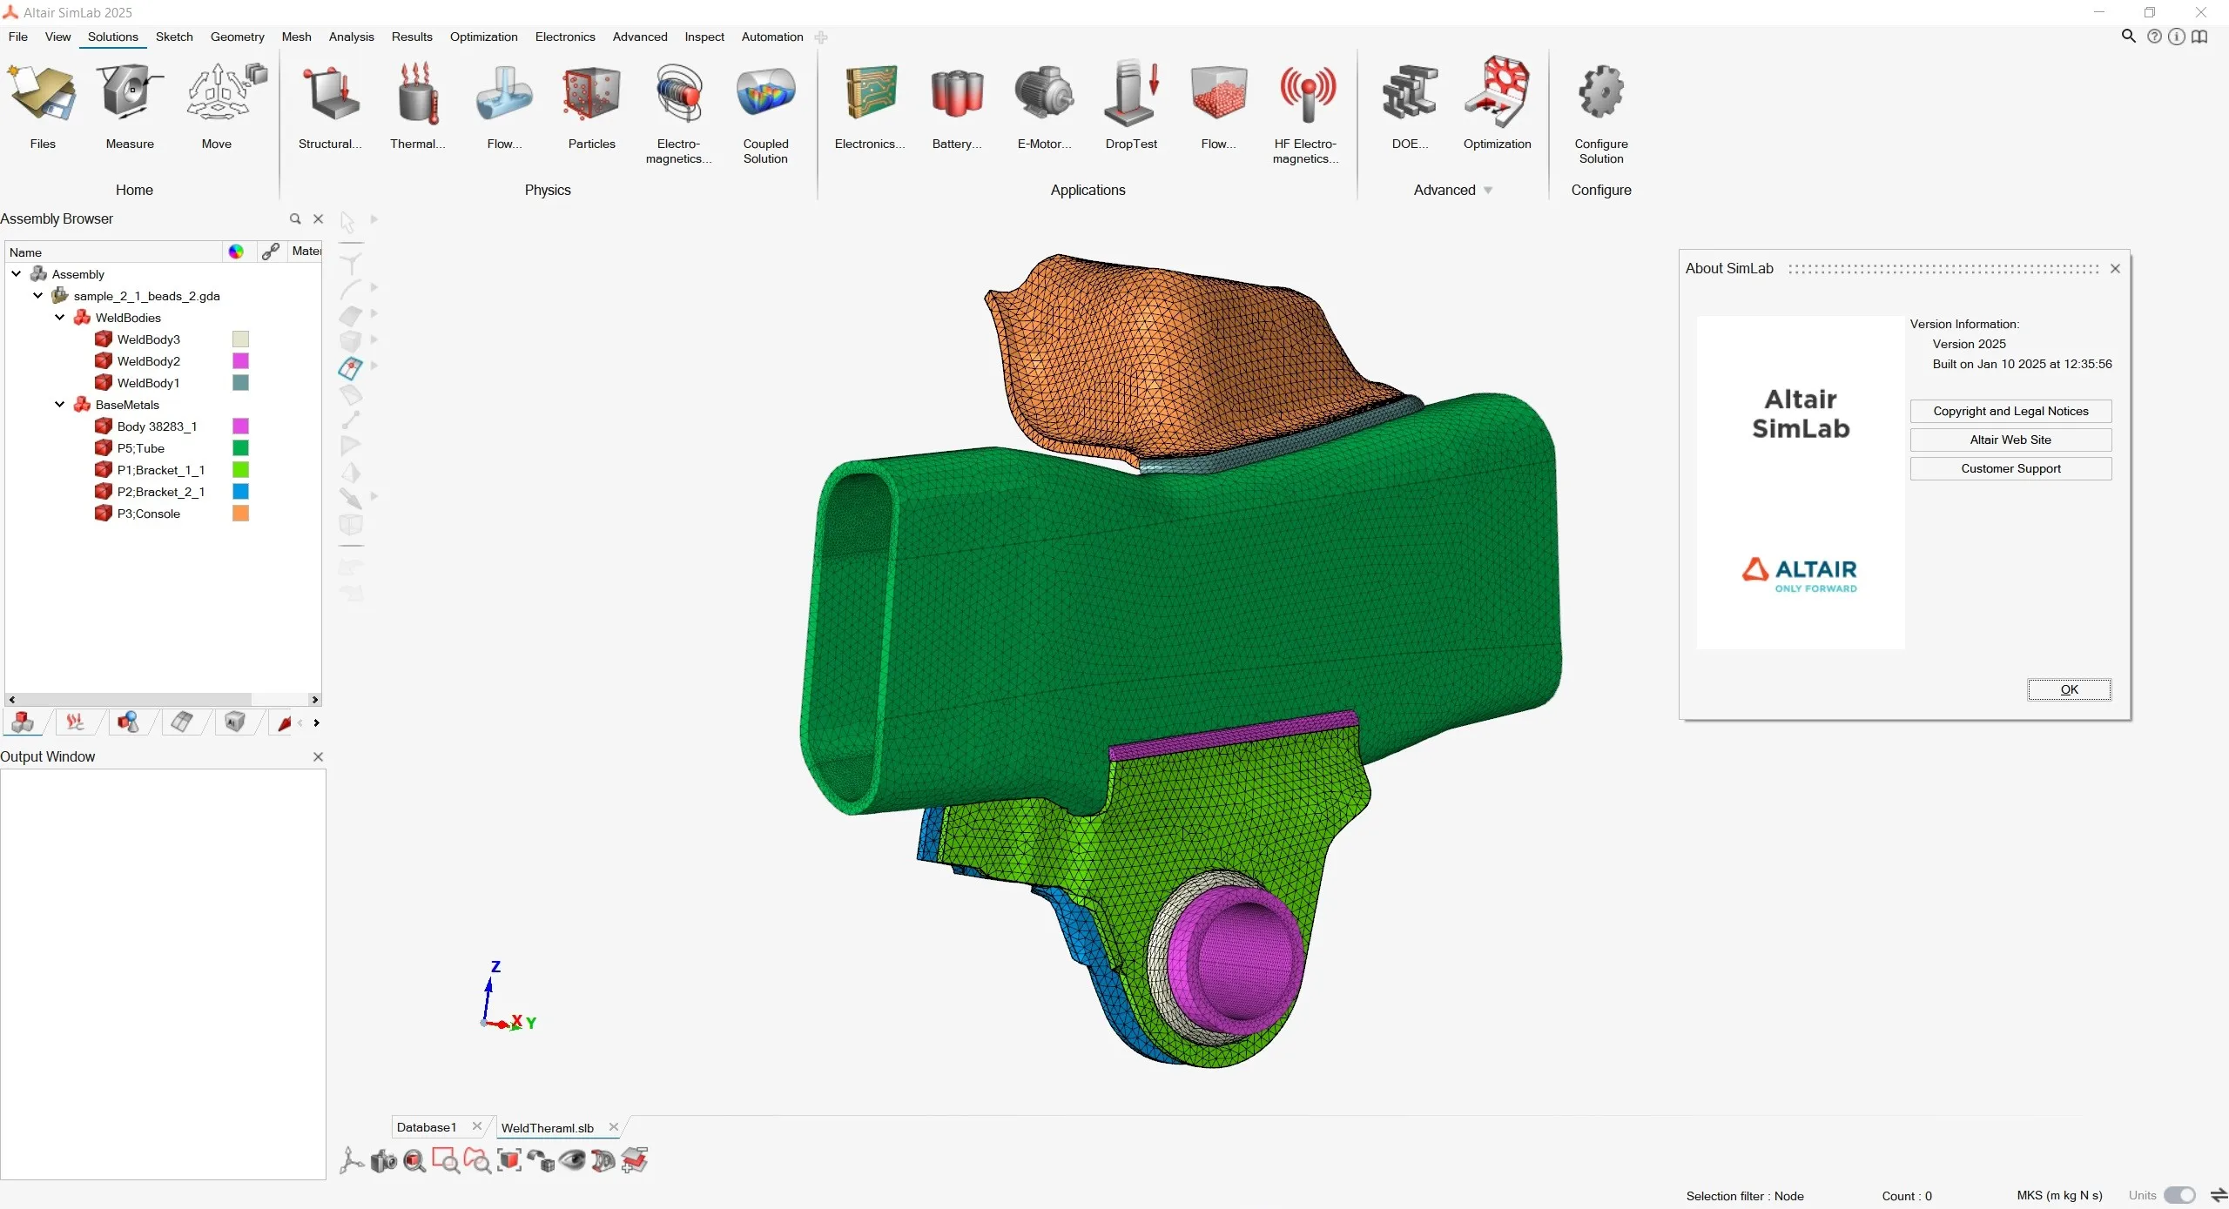This screenshot has height=1209, width=2229.
Task: Start the DropTest application
Action: [1131, 104]
